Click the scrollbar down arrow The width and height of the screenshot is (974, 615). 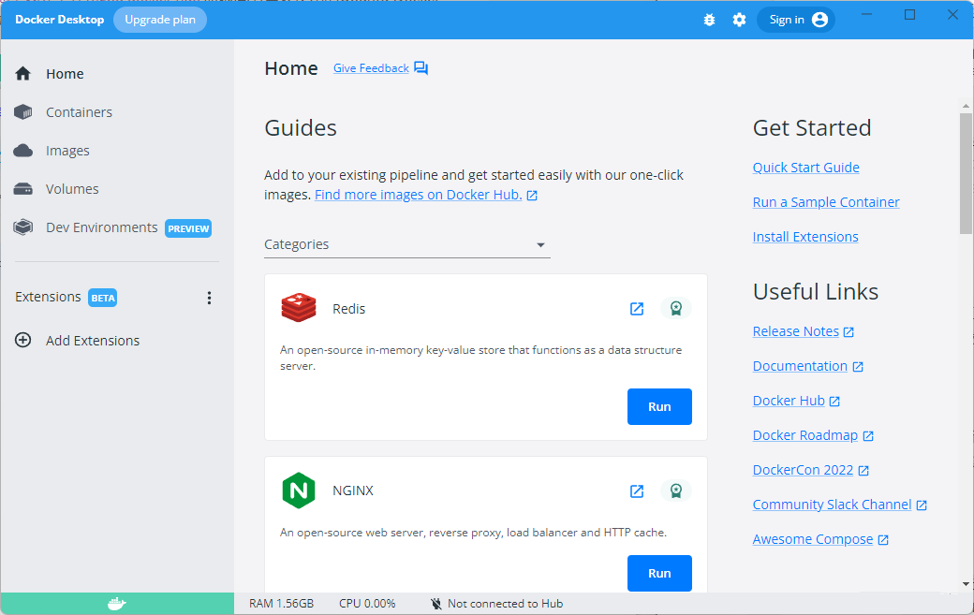click(966, 584)
